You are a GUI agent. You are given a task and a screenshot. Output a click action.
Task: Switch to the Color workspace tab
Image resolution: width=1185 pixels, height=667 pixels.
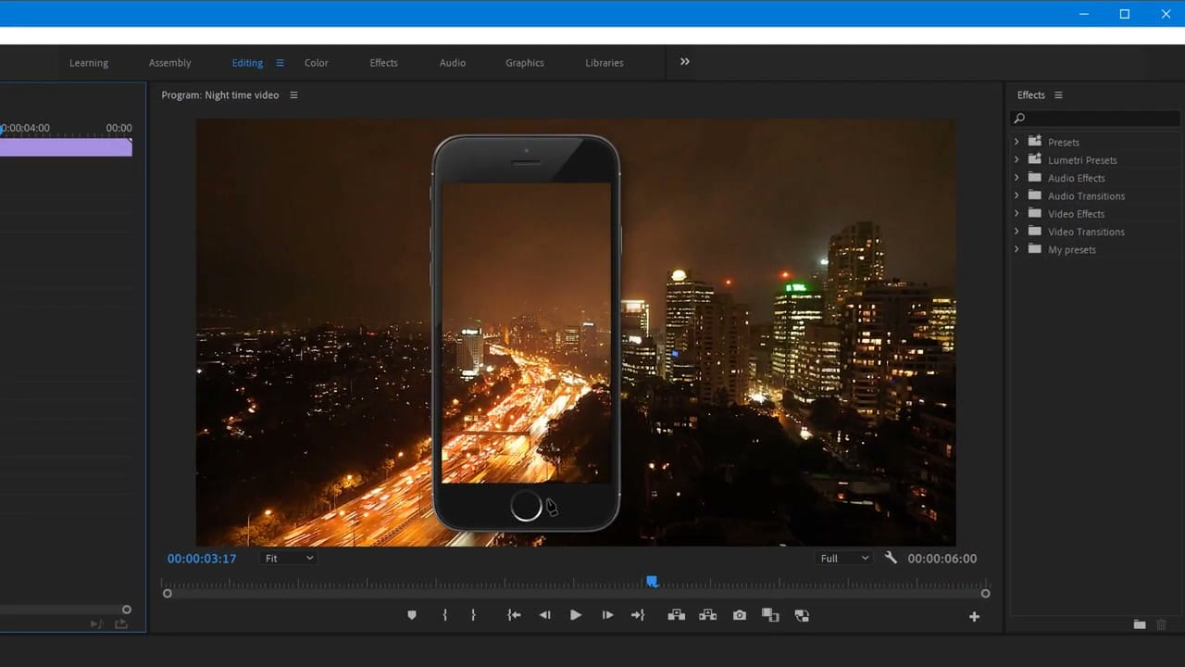tap(316, 63)
